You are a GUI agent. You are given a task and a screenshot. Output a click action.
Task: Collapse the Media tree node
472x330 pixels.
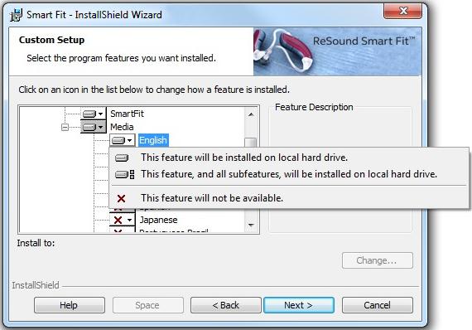pyautogui.click(x=65, y=127)
